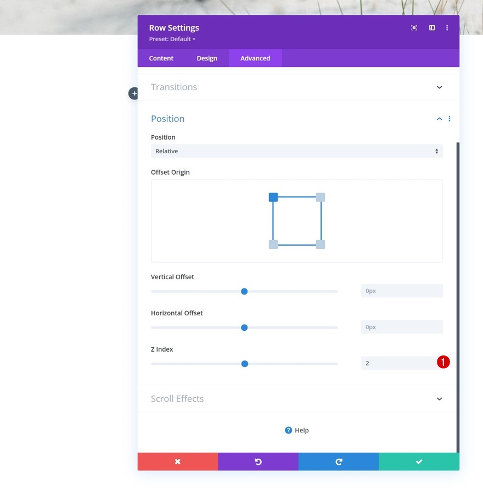
Task: Click the Help question mark icon
Action: click(x=289, y=430)
